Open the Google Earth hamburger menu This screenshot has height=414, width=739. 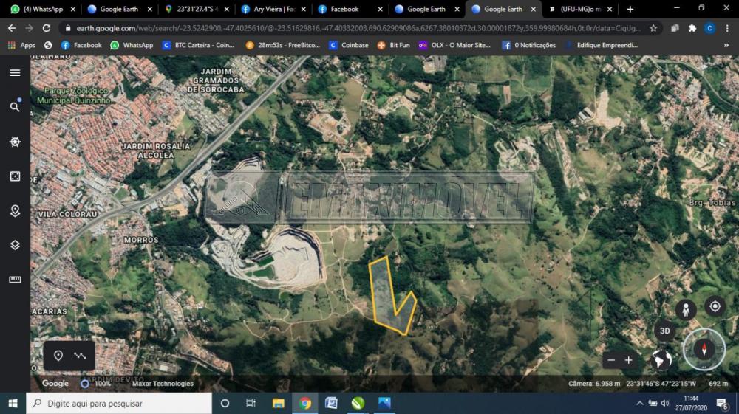coord(15,72)
